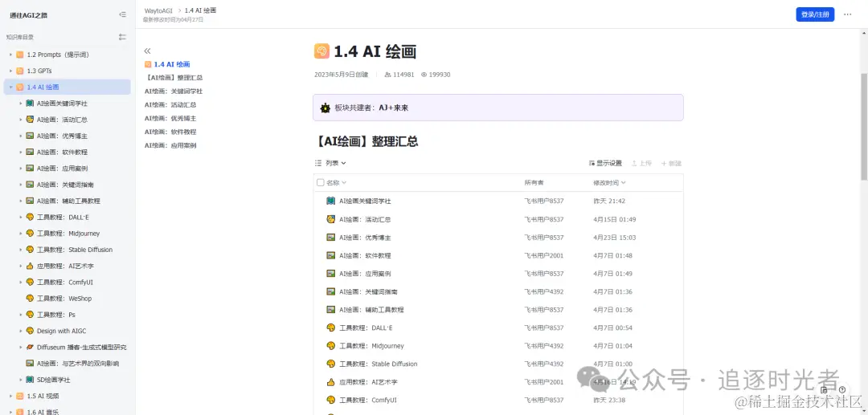Click the directory settings icon beside 知识库目录
The height and width of the screenshot is (415, 868).
tap(122, 37)
